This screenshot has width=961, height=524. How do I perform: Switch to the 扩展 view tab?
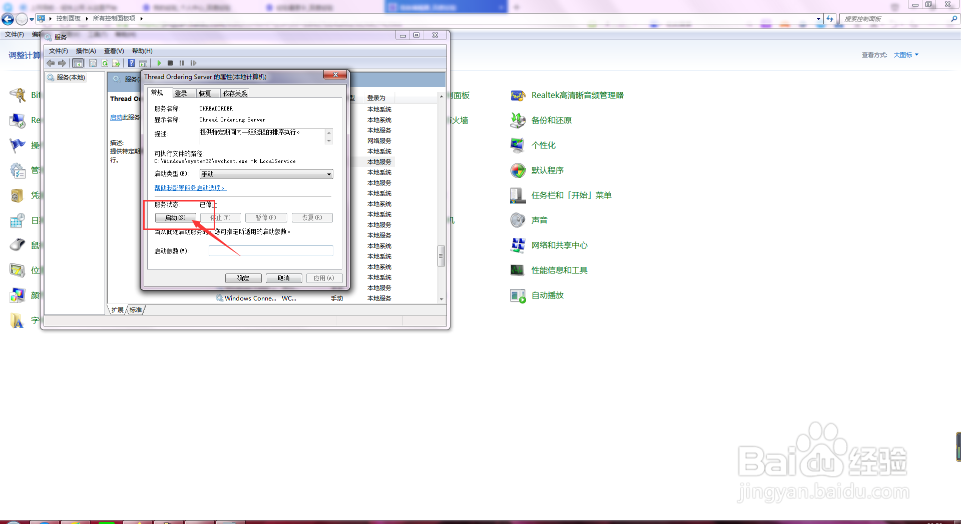(117, 310)
